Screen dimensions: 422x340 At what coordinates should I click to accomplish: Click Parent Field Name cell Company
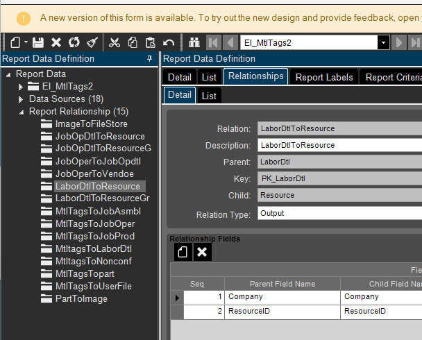(282, 298)
